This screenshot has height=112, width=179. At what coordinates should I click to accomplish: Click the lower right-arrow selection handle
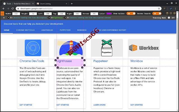coord(84,65)
